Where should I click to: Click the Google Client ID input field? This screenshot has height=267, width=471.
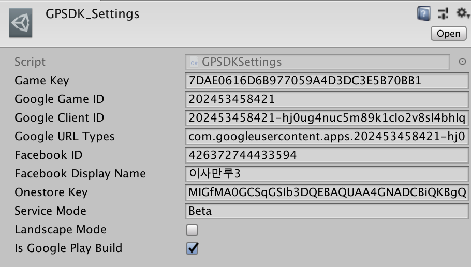coord(327,118)
